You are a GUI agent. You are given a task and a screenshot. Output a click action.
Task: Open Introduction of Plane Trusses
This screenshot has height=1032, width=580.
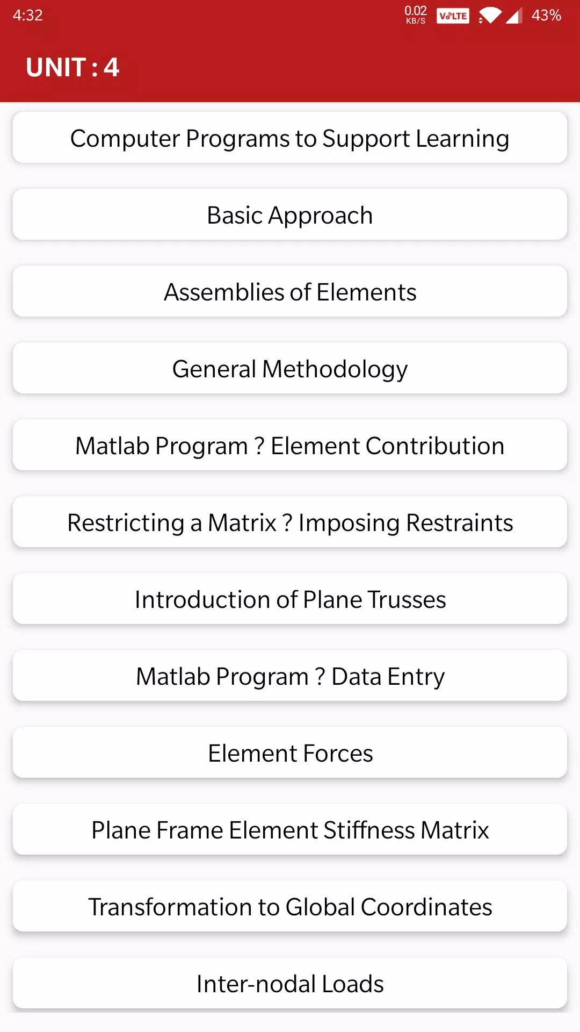click(290, 599)
